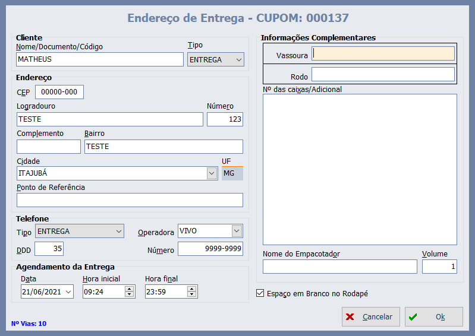Click the Ok button with green checkmark
The height and width of the screenshot is (336, 475).
point(433,317)
